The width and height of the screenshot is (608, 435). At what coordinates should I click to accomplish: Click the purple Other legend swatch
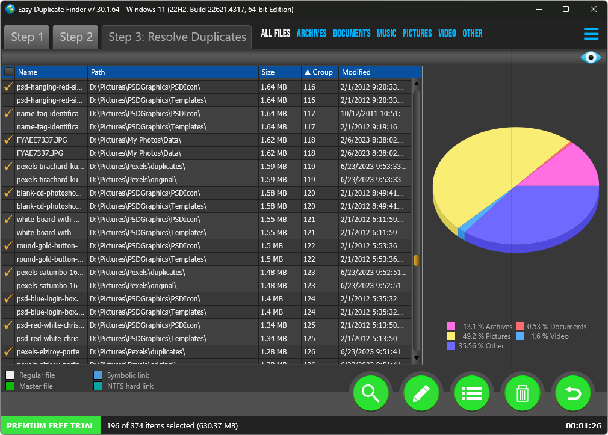point(451,346)
